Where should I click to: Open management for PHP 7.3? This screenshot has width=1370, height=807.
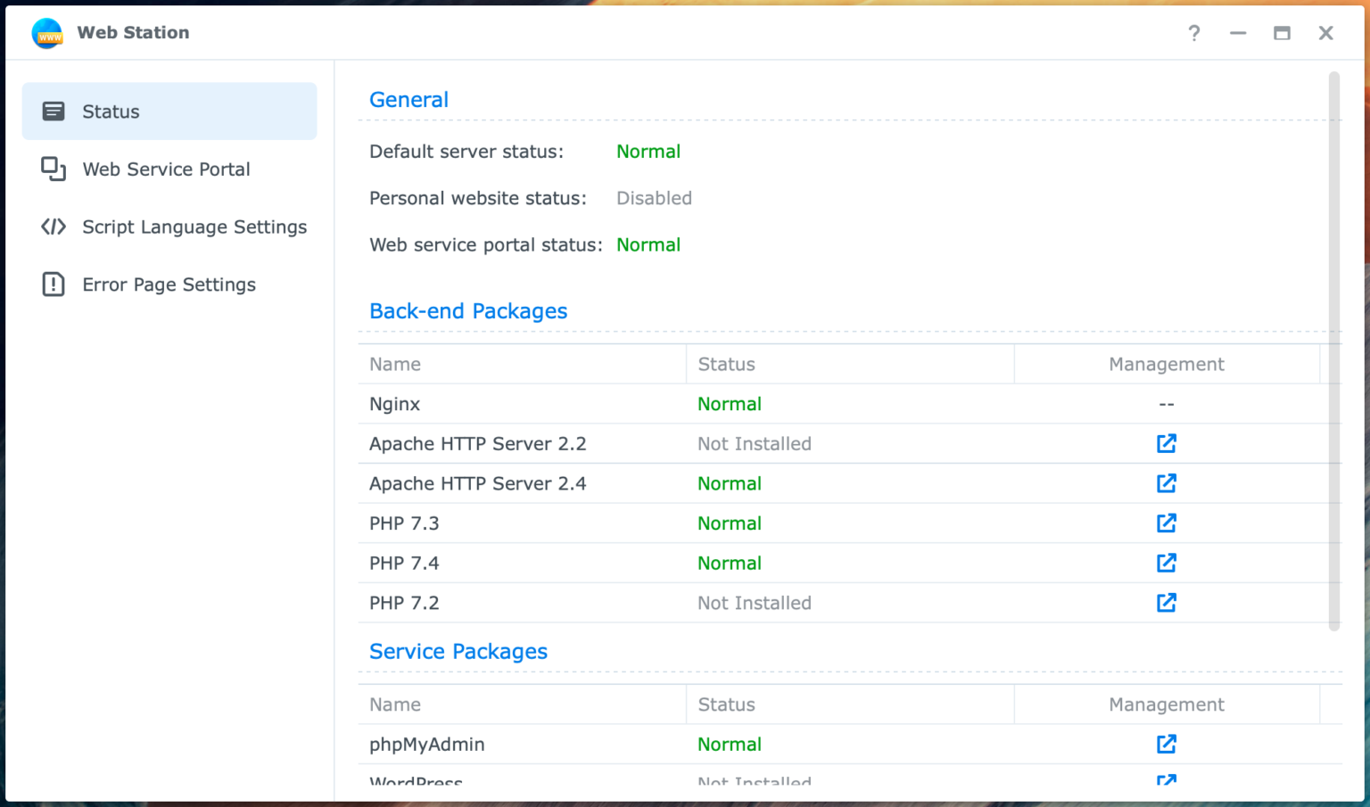coord(1166,523)
